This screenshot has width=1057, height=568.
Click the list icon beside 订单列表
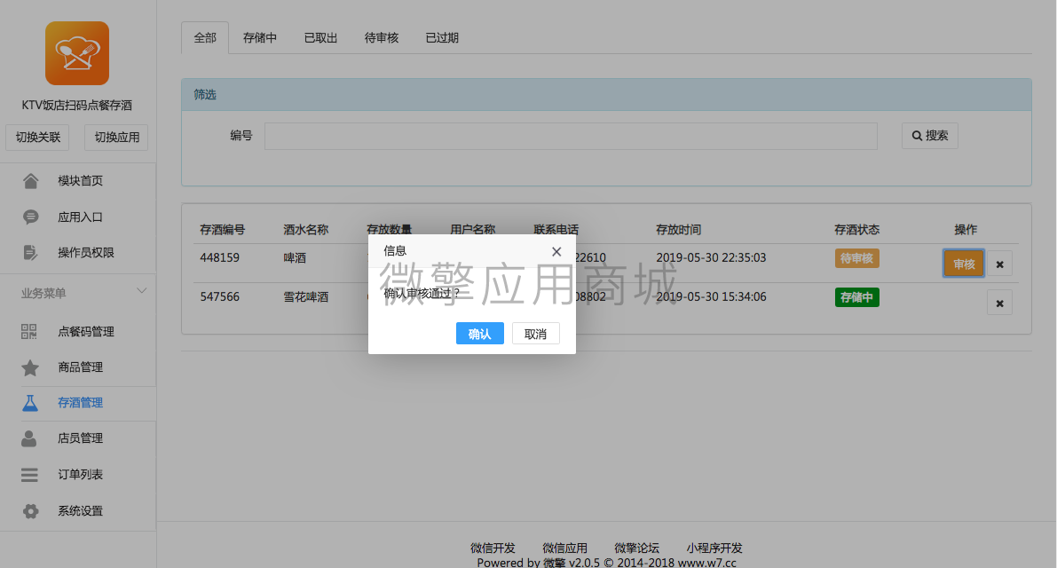pyautogui.click(x=29, y=475)
